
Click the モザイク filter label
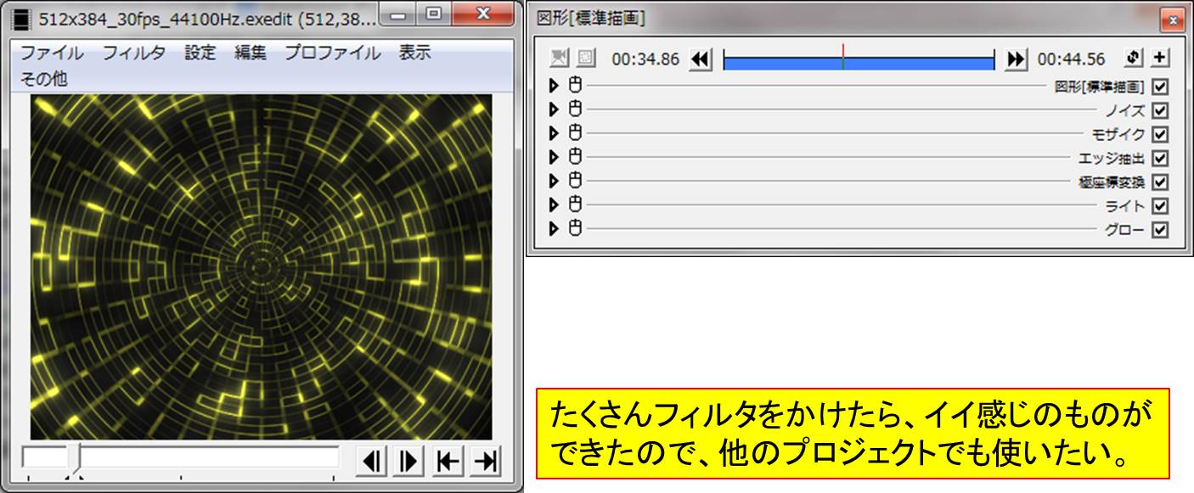click(x=1119, y=134)
